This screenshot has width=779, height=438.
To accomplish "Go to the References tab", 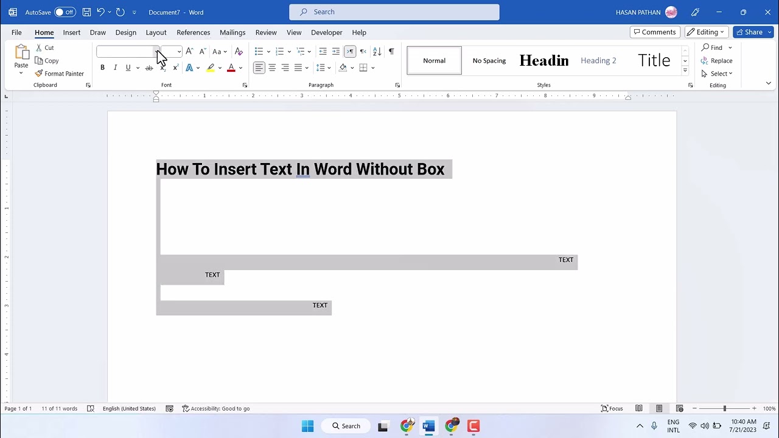I will pos(194,32).
